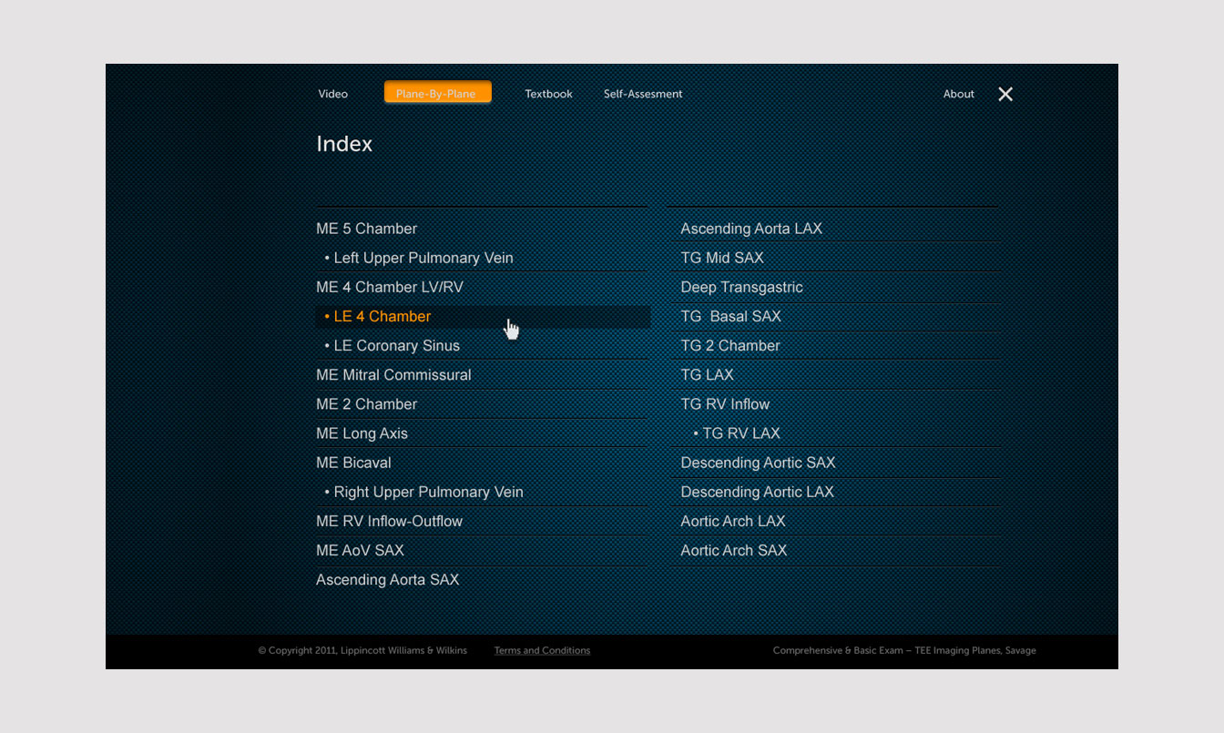Select the Plane-By-Plane tab
The width and height of the screenshot is (1224, 733).
[x=437, y=93]
